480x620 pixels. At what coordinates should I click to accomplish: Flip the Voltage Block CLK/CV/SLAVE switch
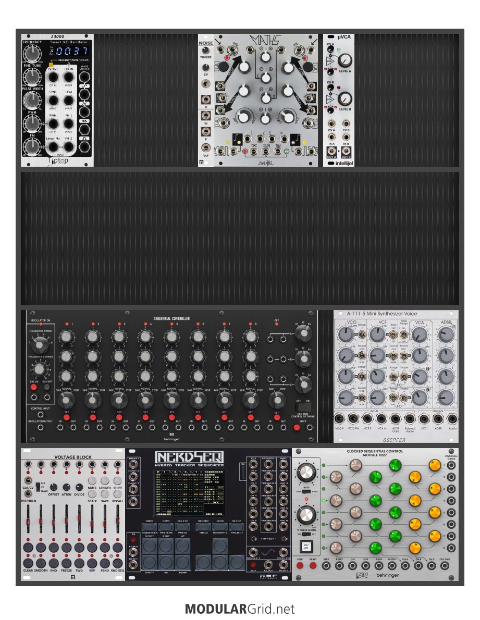[37, 486]
